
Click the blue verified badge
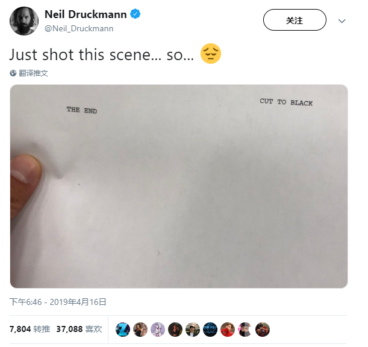pos(135,14)
